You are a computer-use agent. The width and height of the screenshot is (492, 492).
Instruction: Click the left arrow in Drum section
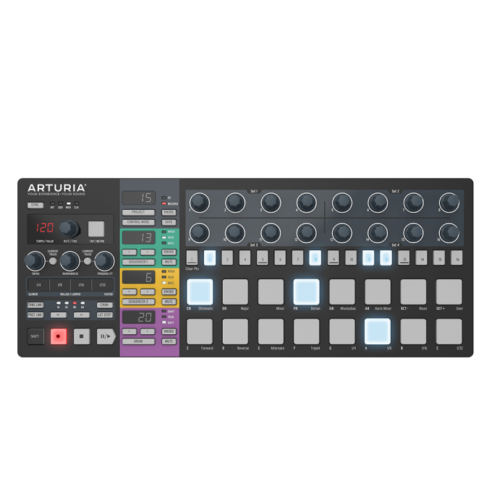pyautogui.click(x=130, y=331)
